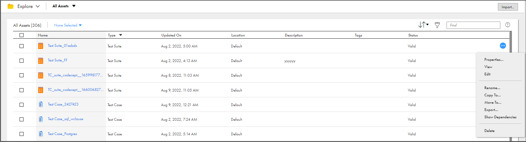The width and height of the screenshot is (526, 142).
Task: Open the All Assets dropdown
Action: pyautogui.click(x=64, y=6)
